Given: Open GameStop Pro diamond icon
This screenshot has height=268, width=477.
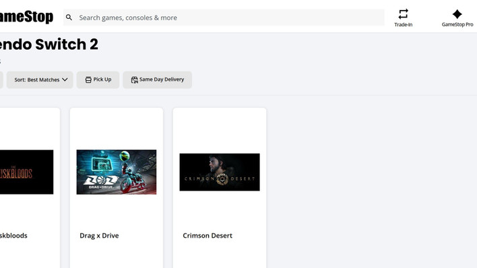Looking at the screenshot, I should pos(457,14).
